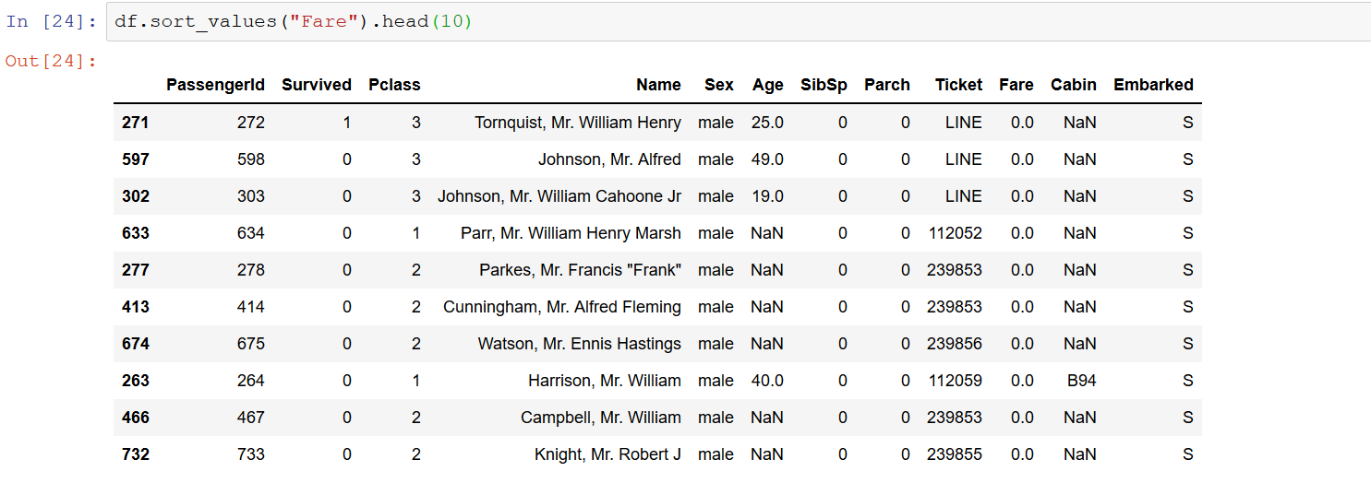Click the Pclass column header
Viewport: 1371px width, 483px height.
pyautogui.click(x=394, y=85)
